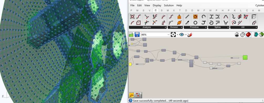Open the preview eye options arrow
This screenshot has width=264, height=103.
[186, 35]
